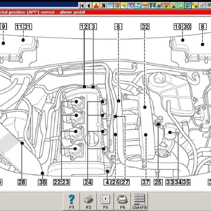The width and height of the screenshot is (211, 211).
Task: Open the red warning triangle icon
Action: click(96, 6)
